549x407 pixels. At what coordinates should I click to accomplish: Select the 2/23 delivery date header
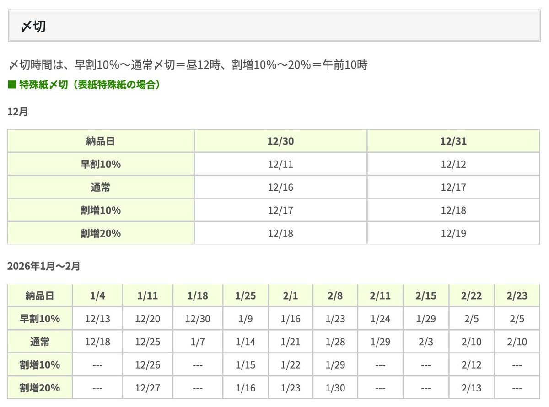[x=517, y=296]
